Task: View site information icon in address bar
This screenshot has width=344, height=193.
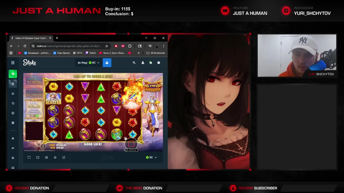Action: (x=33, y=46)
